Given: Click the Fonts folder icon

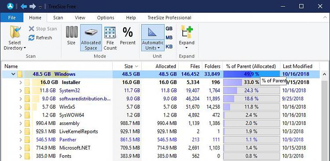Looking at the screenshot, I should tap(27, 156).
